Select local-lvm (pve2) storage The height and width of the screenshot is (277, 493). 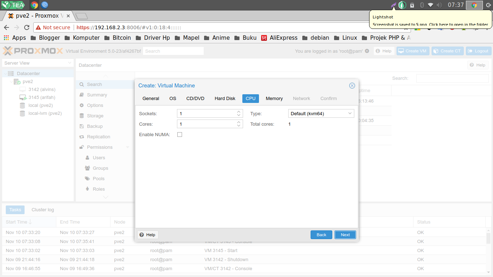point(45,113)
